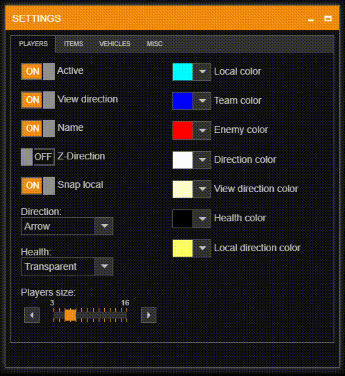Toggle the Active switch off

pos(38,72)
